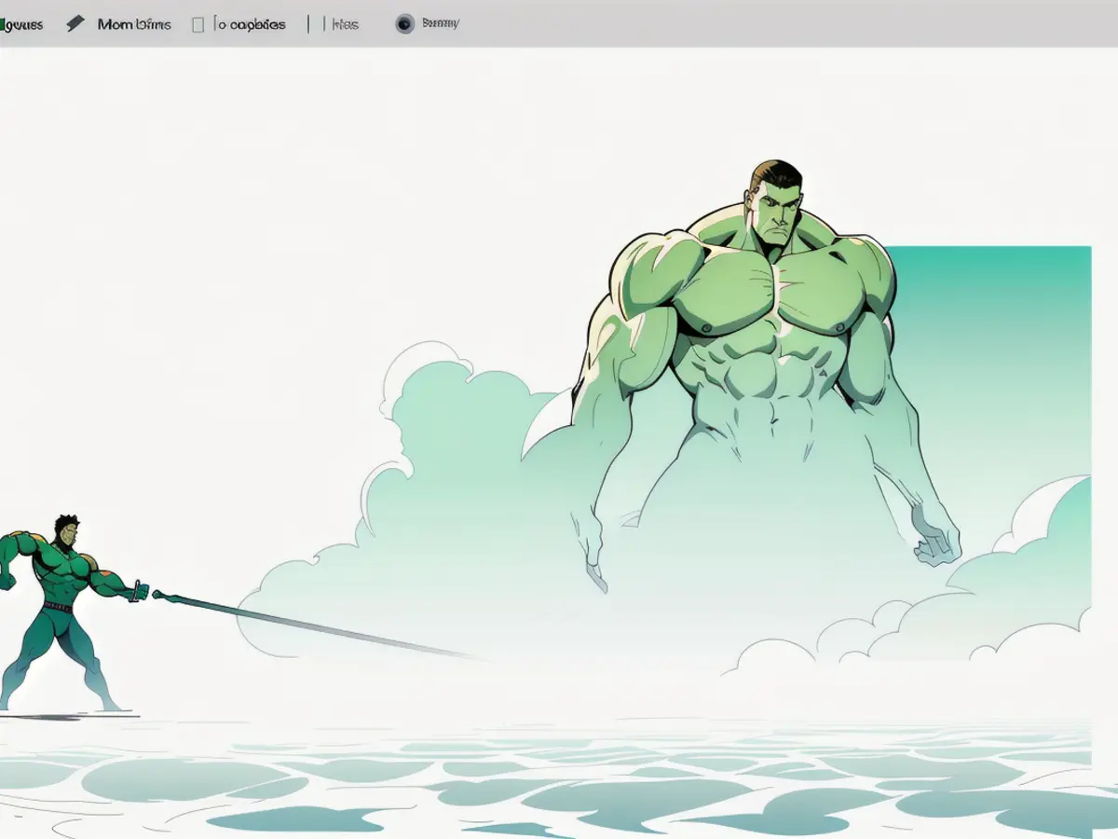
Task: Open the item labeled starting with "Mom"
Action: coord(134,24)
